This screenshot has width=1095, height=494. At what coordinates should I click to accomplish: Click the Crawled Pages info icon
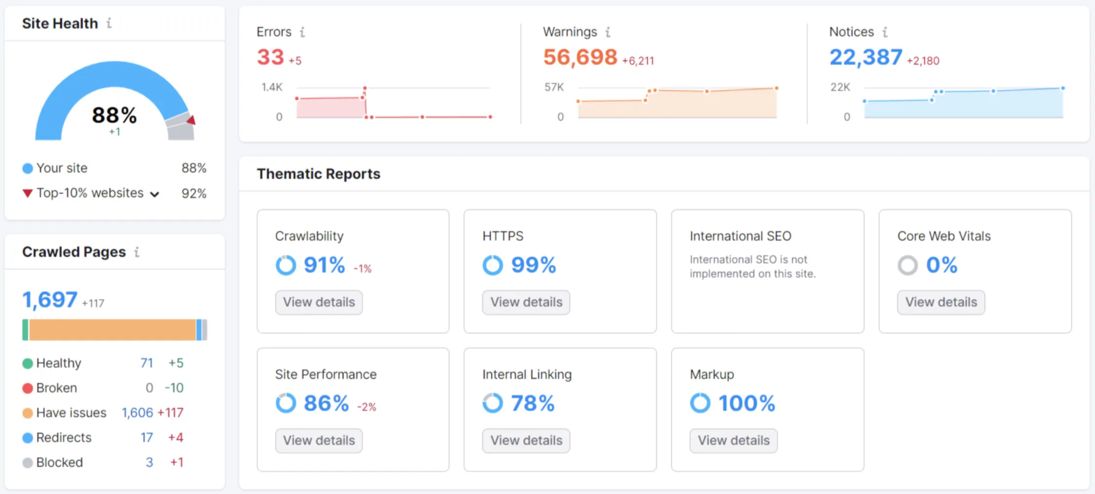coord(137,252)
